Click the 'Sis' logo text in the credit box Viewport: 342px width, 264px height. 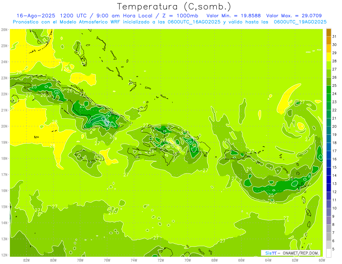point(268,253)
